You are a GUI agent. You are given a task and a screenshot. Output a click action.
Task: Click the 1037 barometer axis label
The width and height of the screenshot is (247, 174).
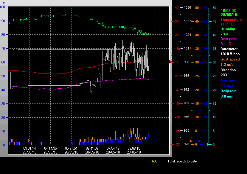(187, 21)
